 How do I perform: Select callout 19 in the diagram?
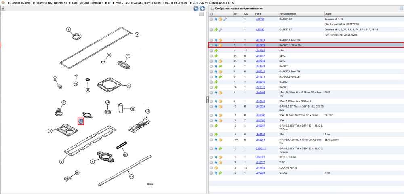coord(147,111)
